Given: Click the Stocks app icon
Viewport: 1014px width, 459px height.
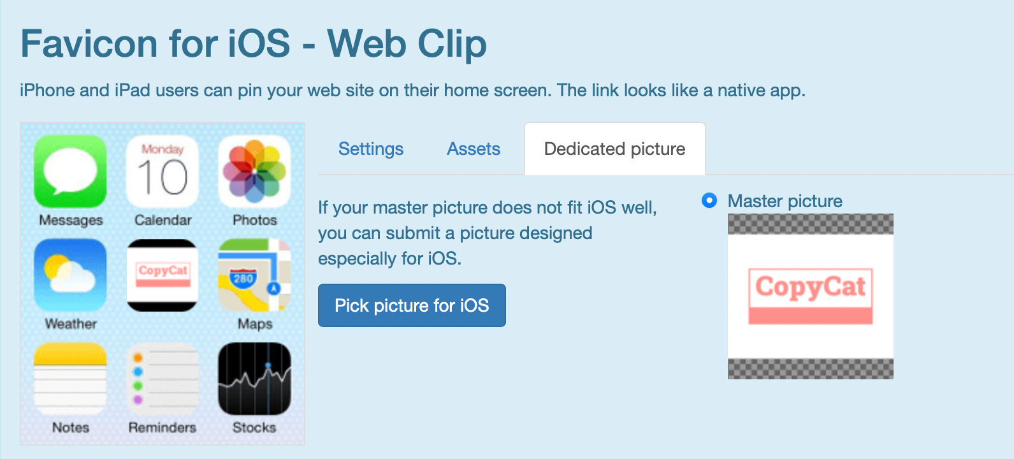Looking at the screenshot, I should (x=254, y=379).
